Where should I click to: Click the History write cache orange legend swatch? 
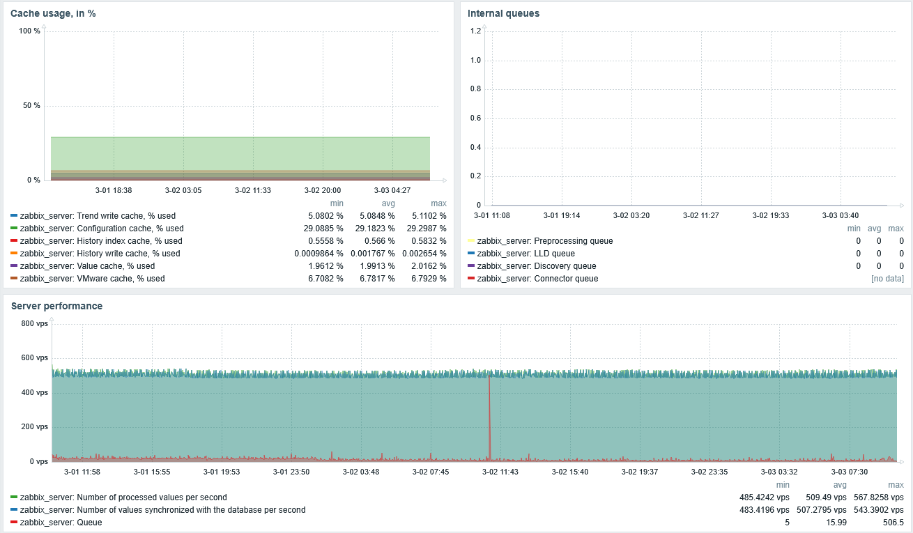pos(14,254)
